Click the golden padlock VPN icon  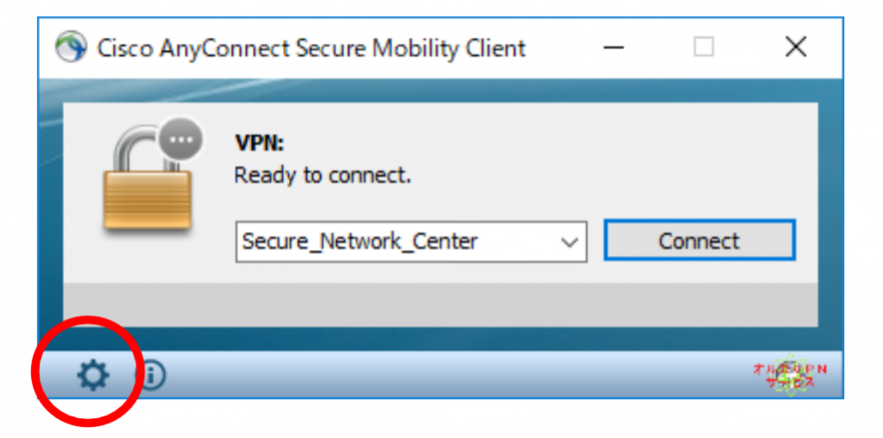tap(148, 182)
